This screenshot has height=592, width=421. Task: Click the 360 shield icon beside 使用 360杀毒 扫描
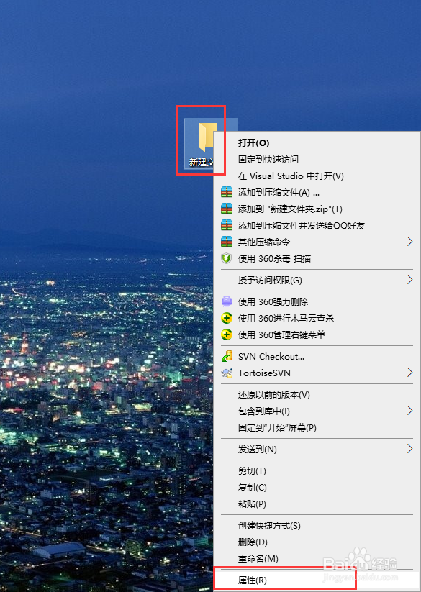tap(227, 259)
